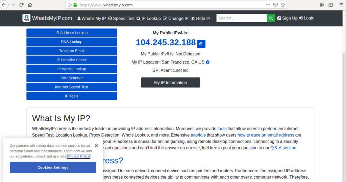Screen dimensions: 346x182
Task: Click 'ISP: Atlantic.net Inc.' text
Action: tap(170, 70)
